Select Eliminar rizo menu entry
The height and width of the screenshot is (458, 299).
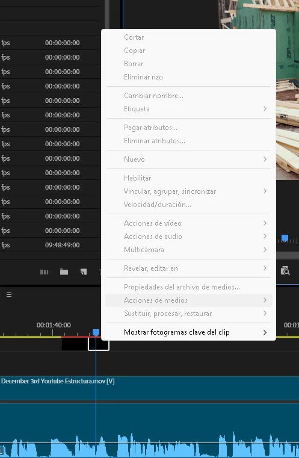[188, 77]
